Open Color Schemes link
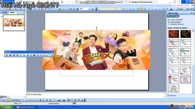195x109 pixels. [x=175, y=22]
